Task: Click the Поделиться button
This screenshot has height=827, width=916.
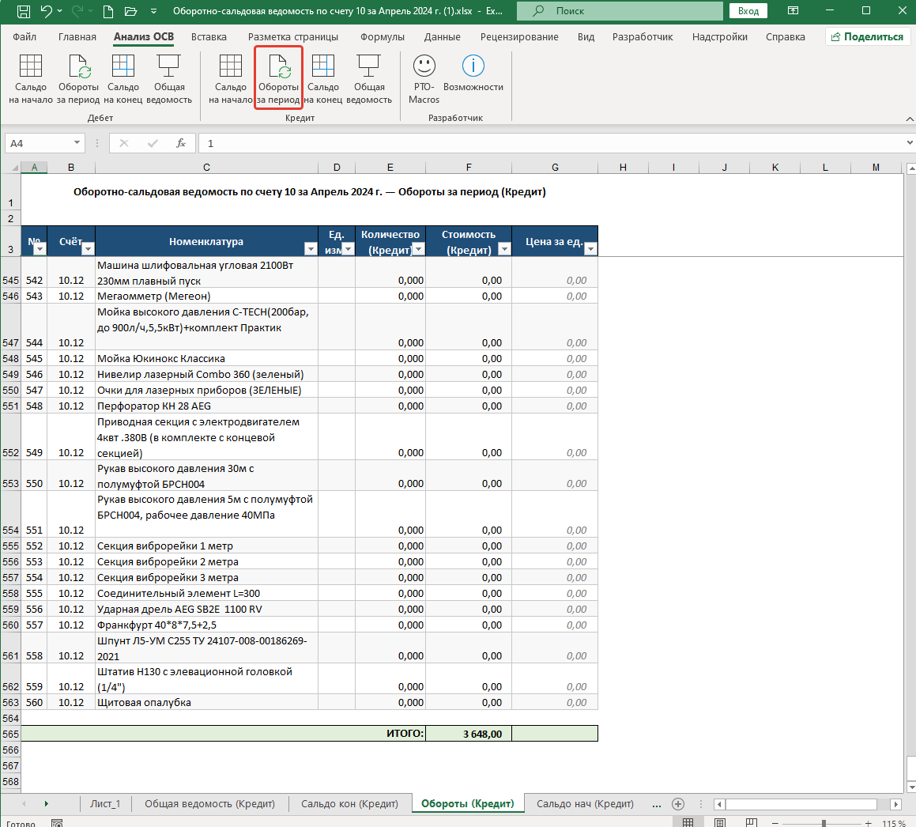Action: pyautogui.click(x=868, y=37)
